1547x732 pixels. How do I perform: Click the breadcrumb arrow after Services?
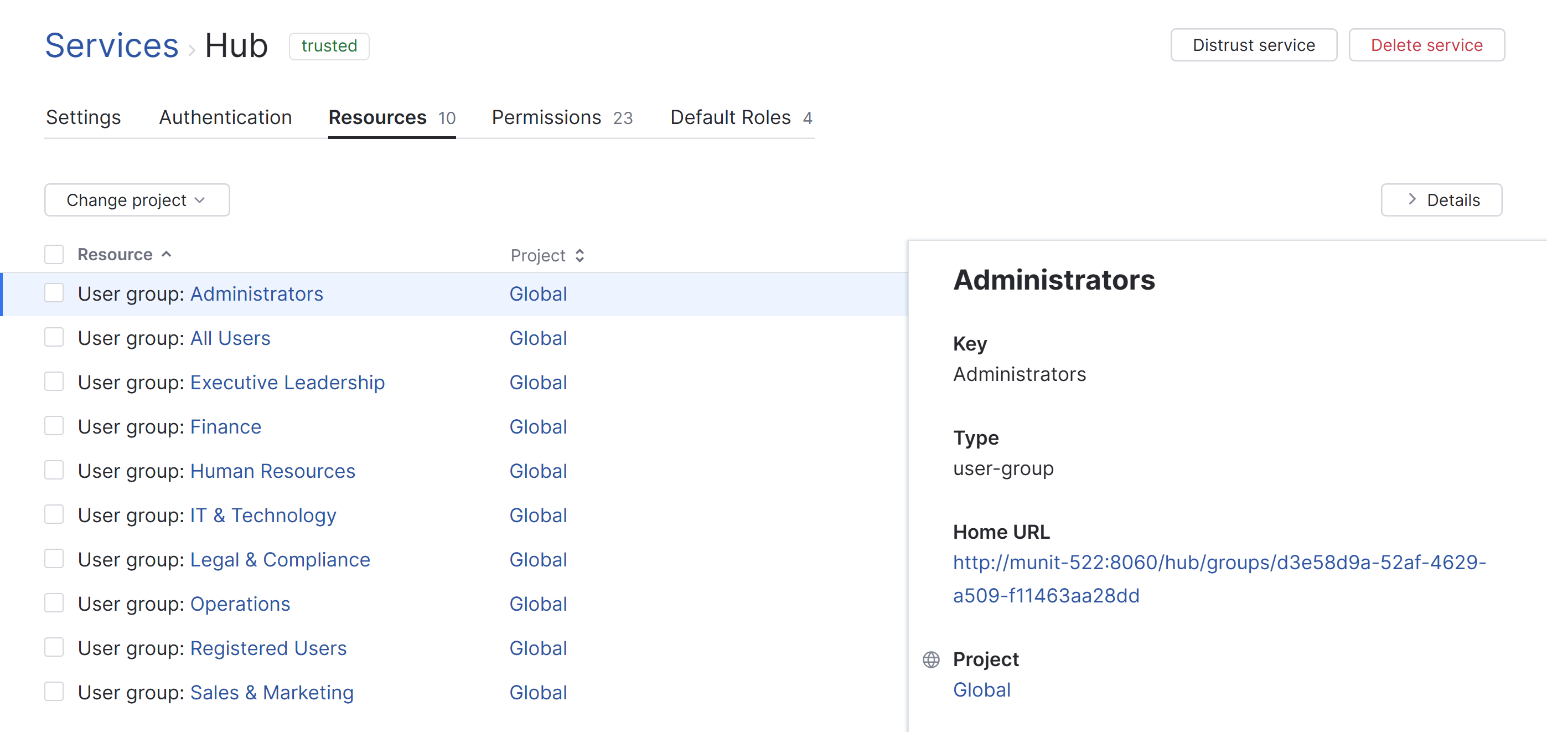click(x=192, y=50)
